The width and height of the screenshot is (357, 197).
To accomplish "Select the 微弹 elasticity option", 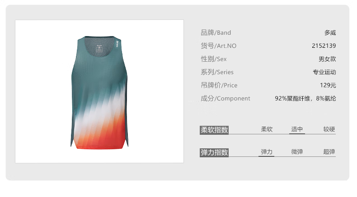I will [x=297, y=152].
